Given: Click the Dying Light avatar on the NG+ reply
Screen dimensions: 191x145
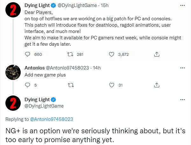Looking at the screenshot, I should pyautogui.click(x=13, y=105).
